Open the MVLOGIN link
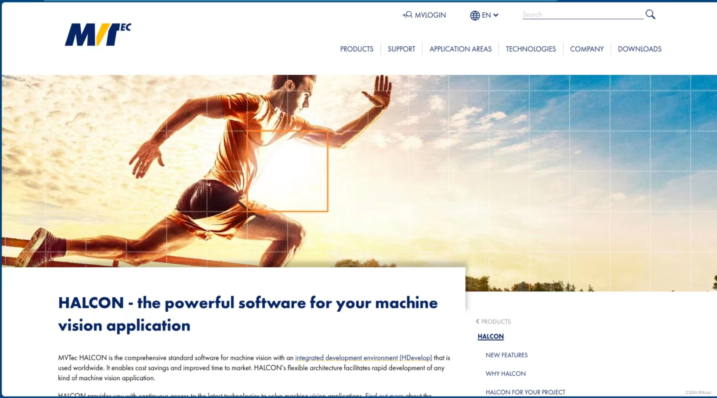 [424, 15]
